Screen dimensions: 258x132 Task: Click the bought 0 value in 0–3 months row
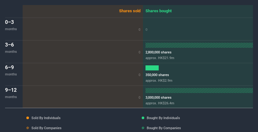146,30
